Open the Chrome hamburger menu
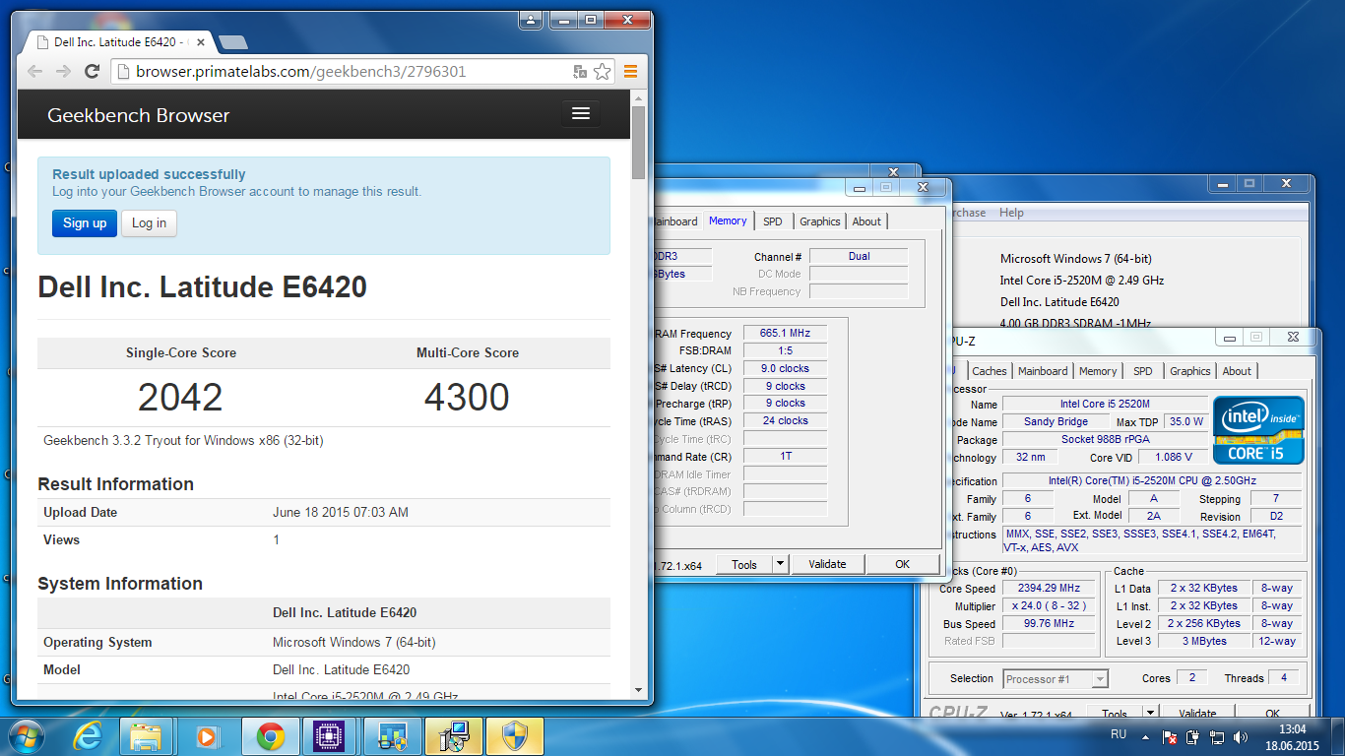The width and height of the screenshot is (1345, 756). (x=631, y=71)
